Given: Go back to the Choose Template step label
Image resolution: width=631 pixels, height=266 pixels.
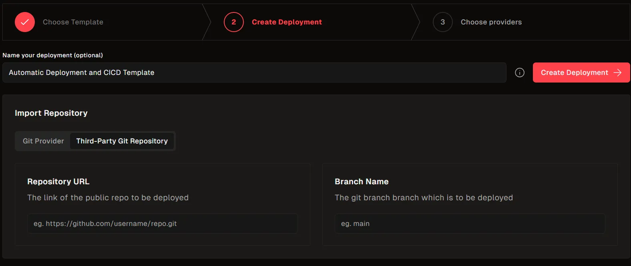Looking at the screenshot, I should click(x=73, y=22).
